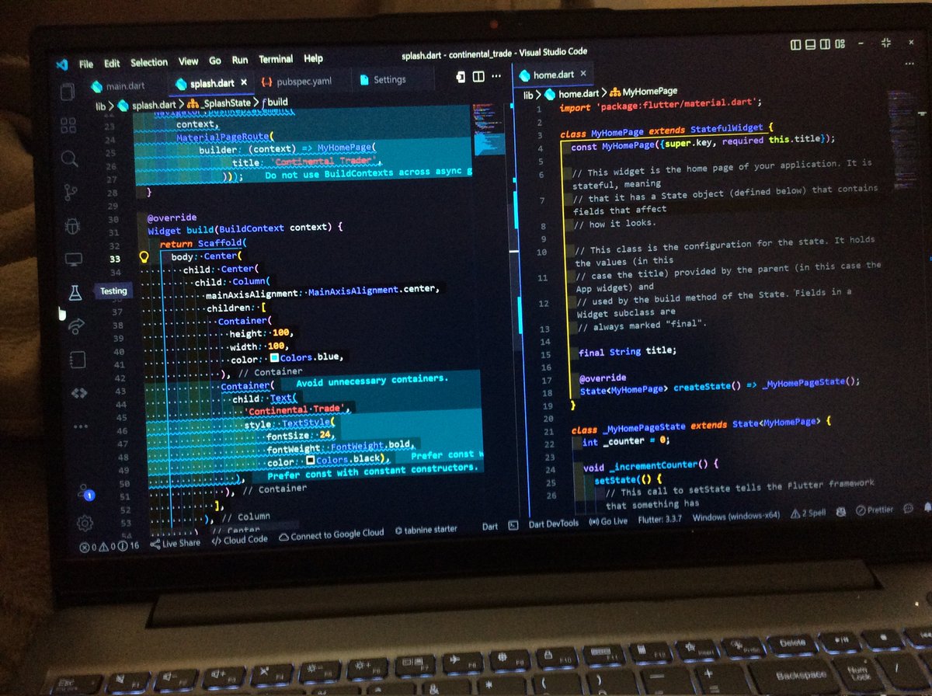932x696 pixels.
Task: Open More Actions ellipsis of left editor group
Action: [497, 77]
